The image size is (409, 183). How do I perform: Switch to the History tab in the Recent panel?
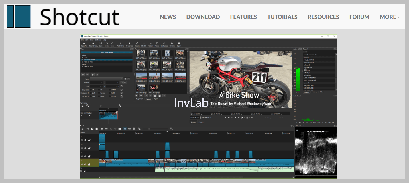314,92
